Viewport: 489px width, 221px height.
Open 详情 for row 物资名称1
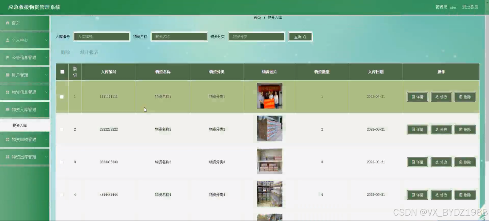[417, 97]
